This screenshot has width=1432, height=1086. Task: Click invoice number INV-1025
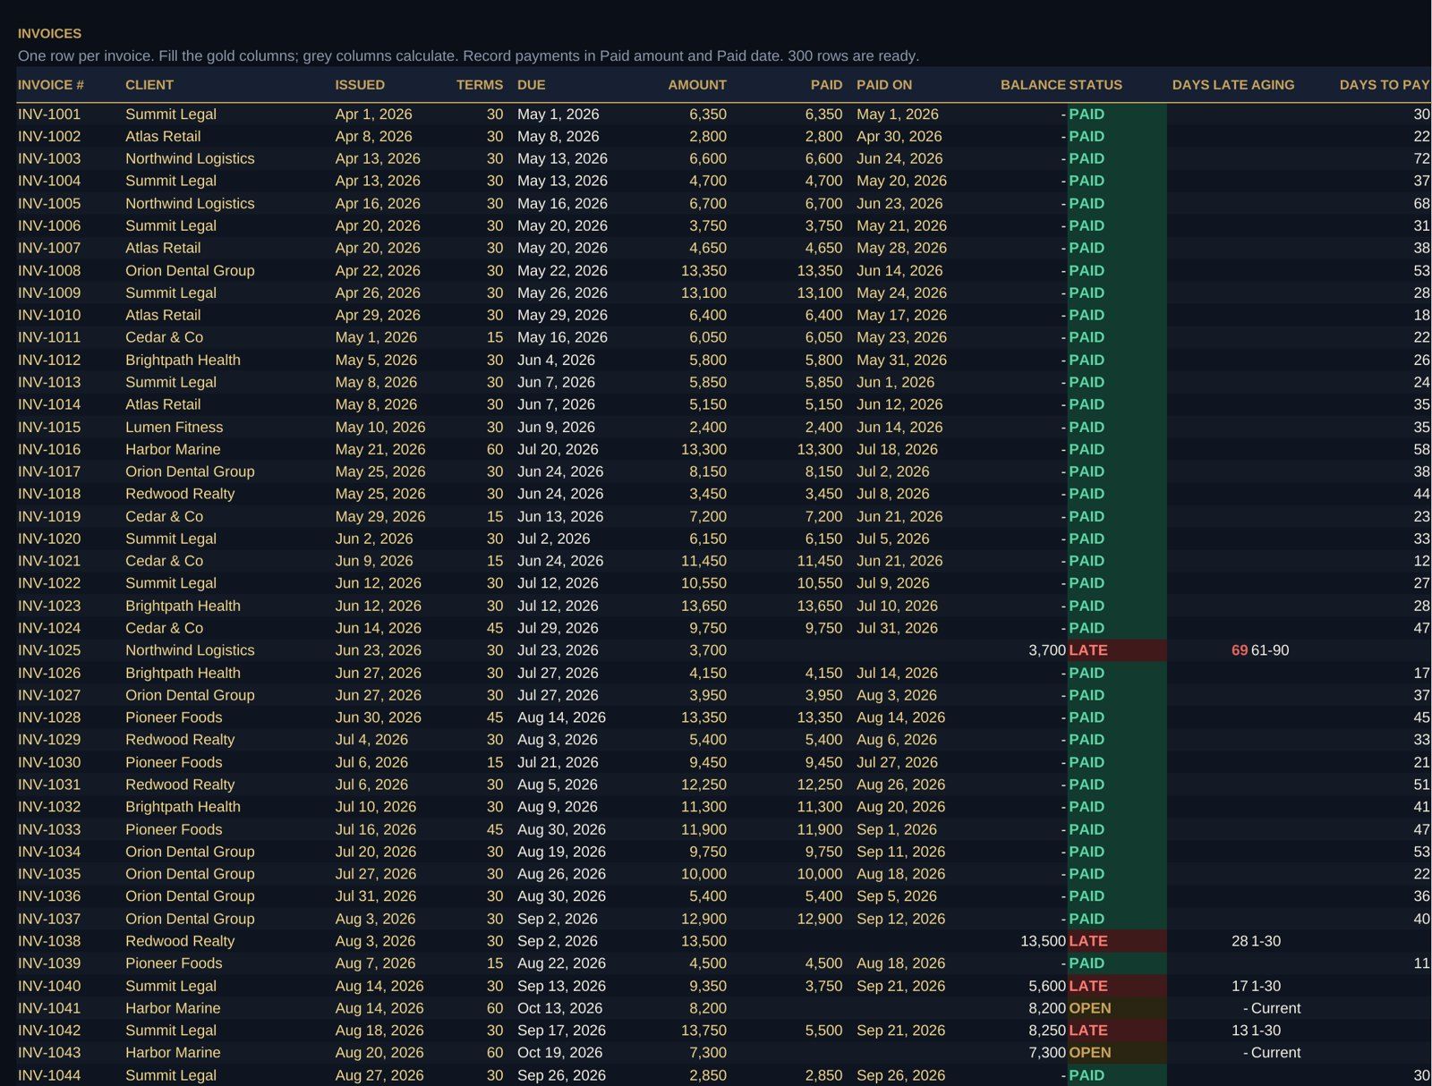tap(49, 650)
